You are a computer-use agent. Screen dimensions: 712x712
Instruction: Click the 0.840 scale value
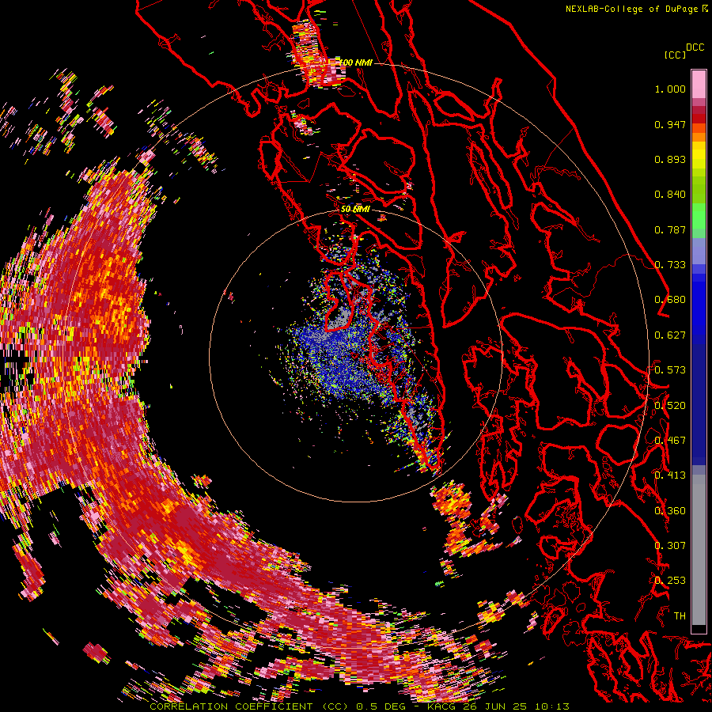tap(670, 195)
